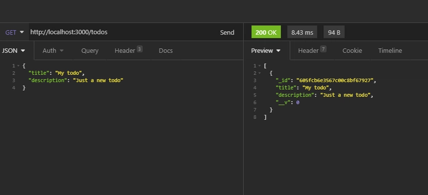Click the "_id" key in response
Screen dimensions: 428x195
pyautogui.click(x=283, y=80)
